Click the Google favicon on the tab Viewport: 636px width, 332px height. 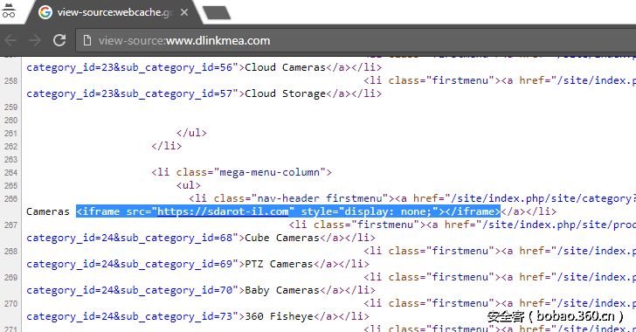pyautogui.click(x=45, y=12)
